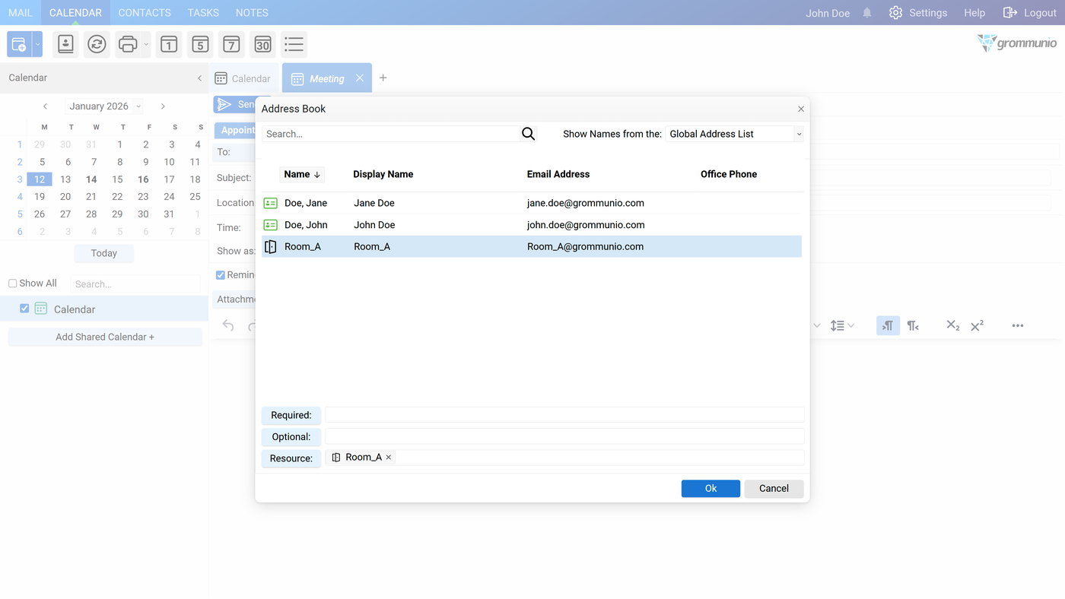
Task: Select the Doe, Jane row
Action: point(532,203)
